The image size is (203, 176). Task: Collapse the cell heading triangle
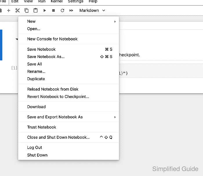coord(17,39)
